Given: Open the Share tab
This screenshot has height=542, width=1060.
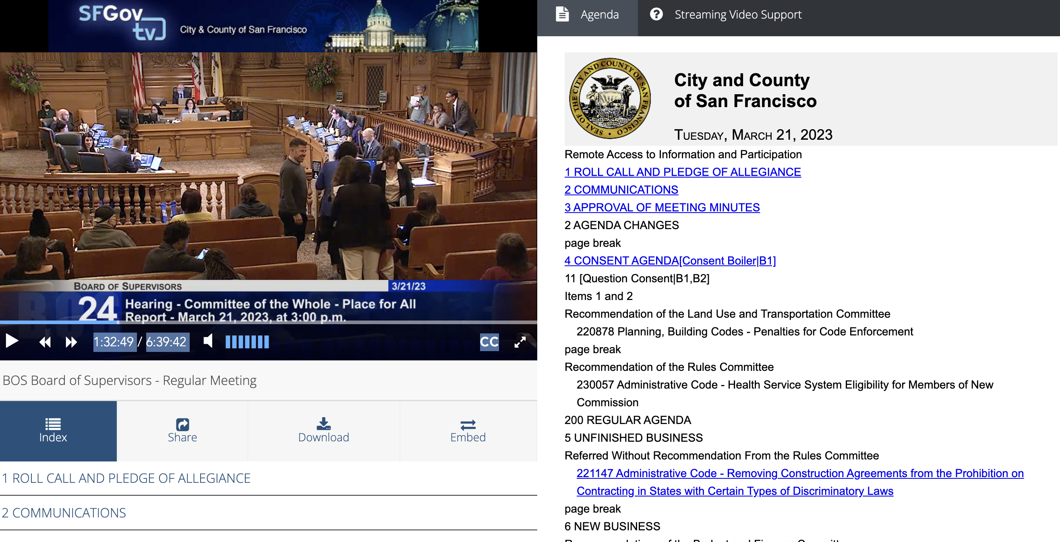Looking at the screenshot, I should point(182,430).
